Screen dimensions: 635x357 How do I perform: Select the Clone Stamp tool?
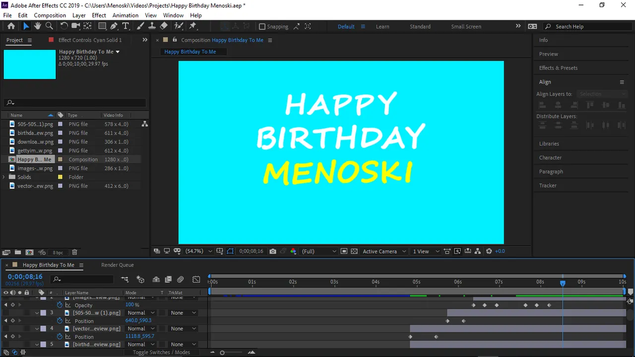(x=152, y=26)
